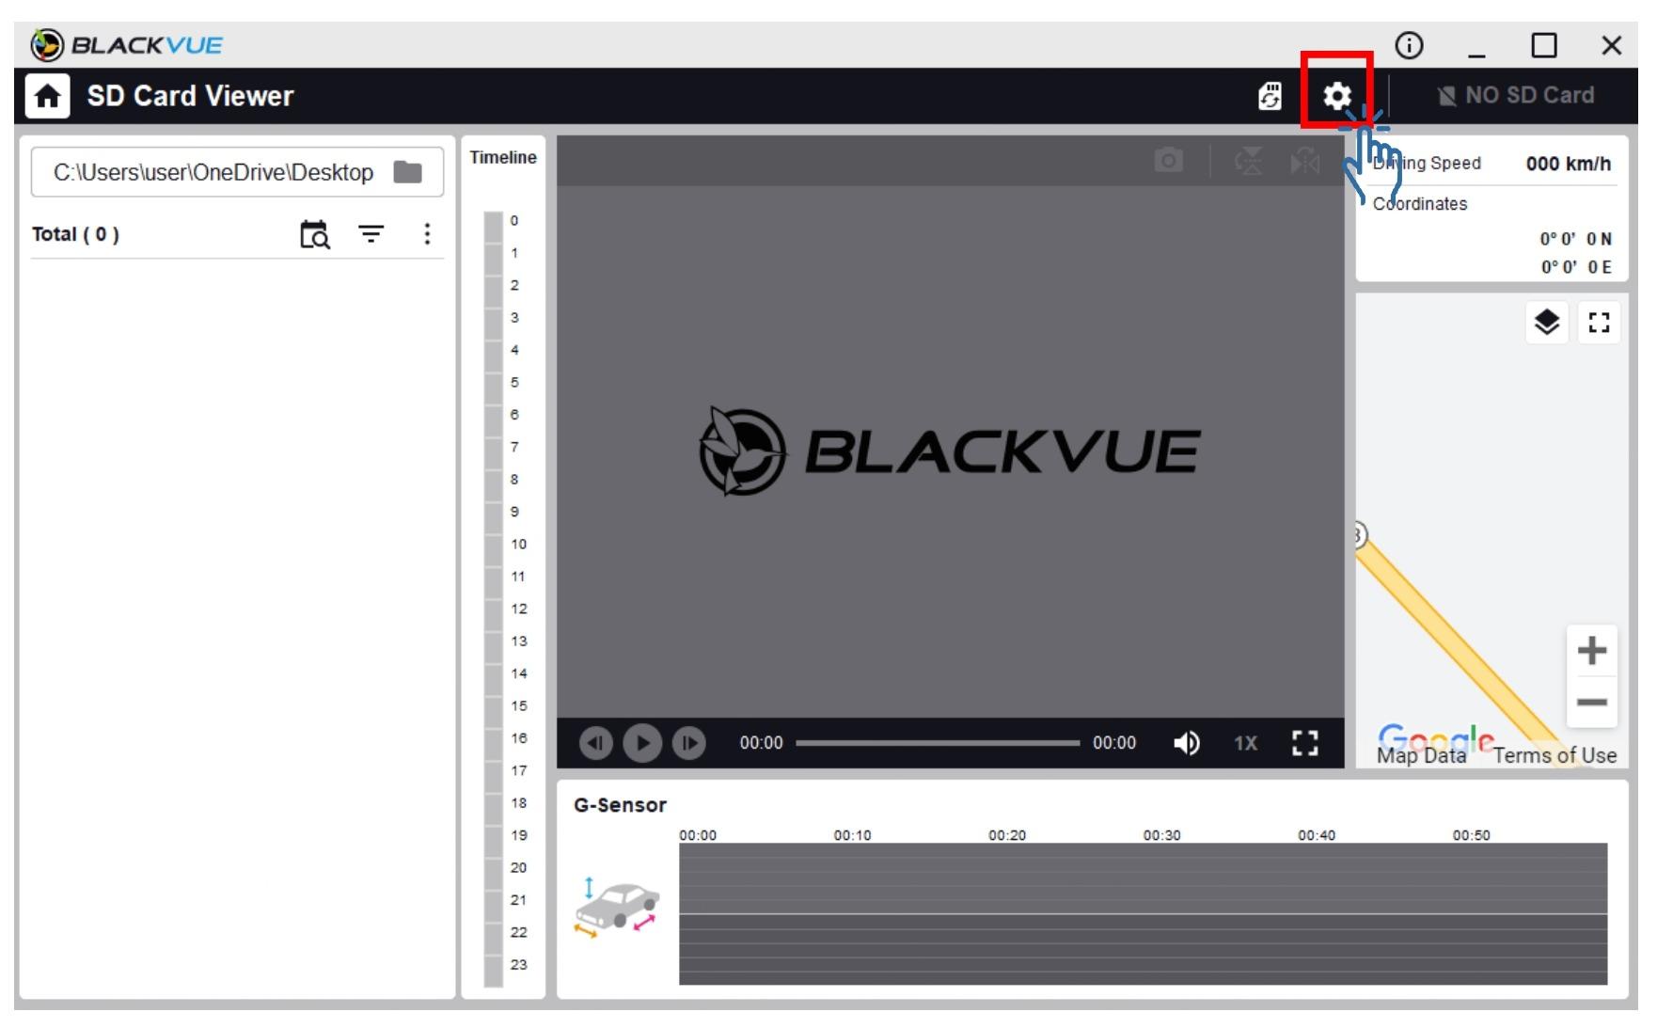Open the Terms of Use link
This screenshot has width=1657, height=1028.
tap(1554, 755)
